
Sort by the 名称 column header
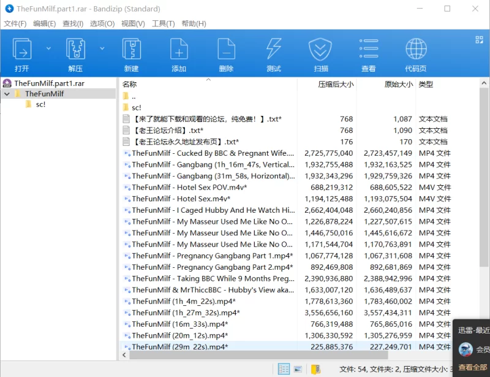(129, 84)
